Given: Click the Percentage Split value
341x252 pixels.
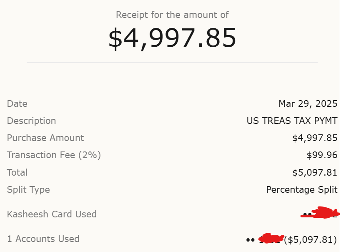Looking at the screenshot, I should point(302,189).
